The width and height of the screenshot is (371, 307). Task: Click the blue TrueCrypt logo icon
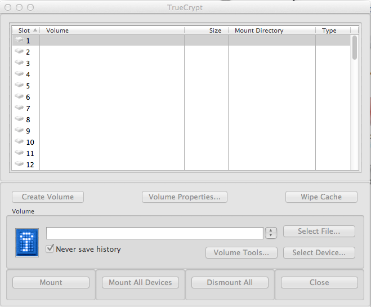[x=27, y=243]
